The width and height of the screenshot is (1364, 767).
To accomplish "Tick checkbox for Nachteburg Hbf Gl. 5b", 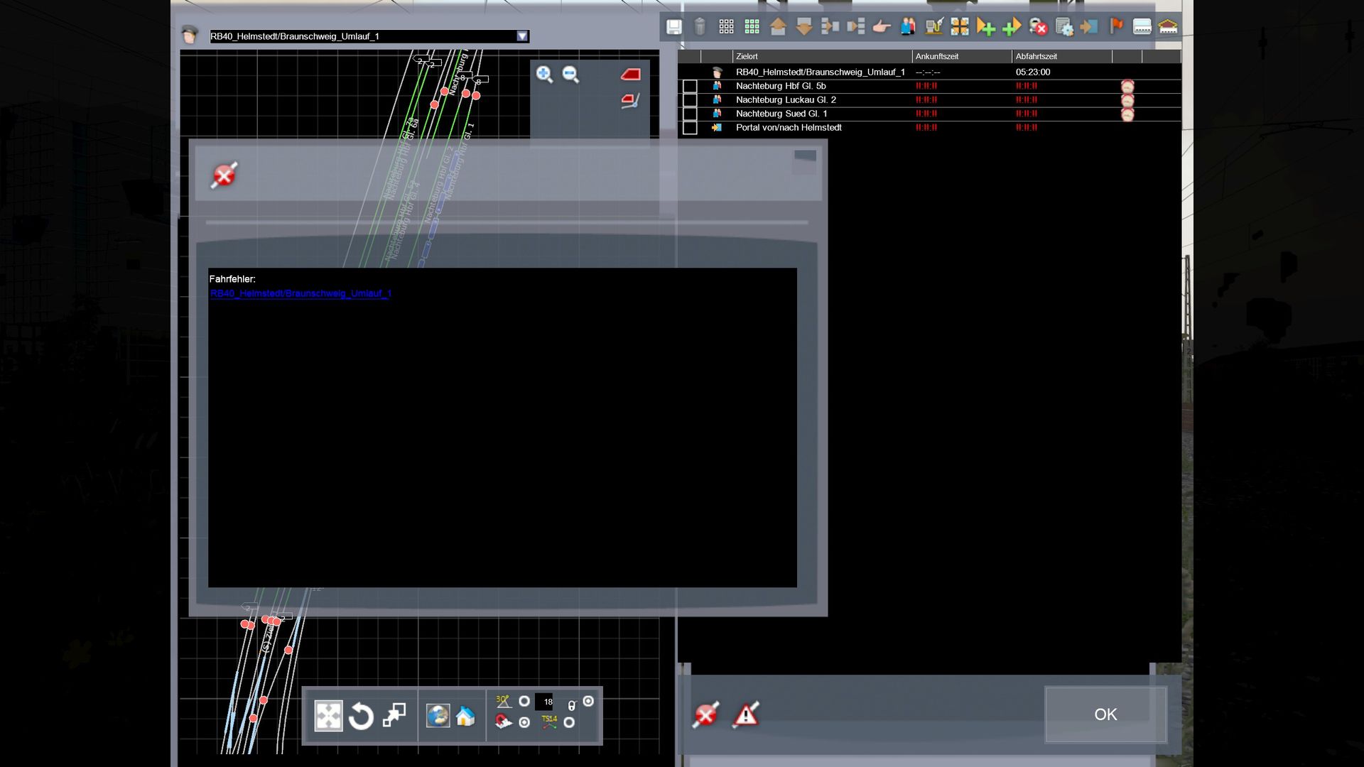I will (689, 87).
